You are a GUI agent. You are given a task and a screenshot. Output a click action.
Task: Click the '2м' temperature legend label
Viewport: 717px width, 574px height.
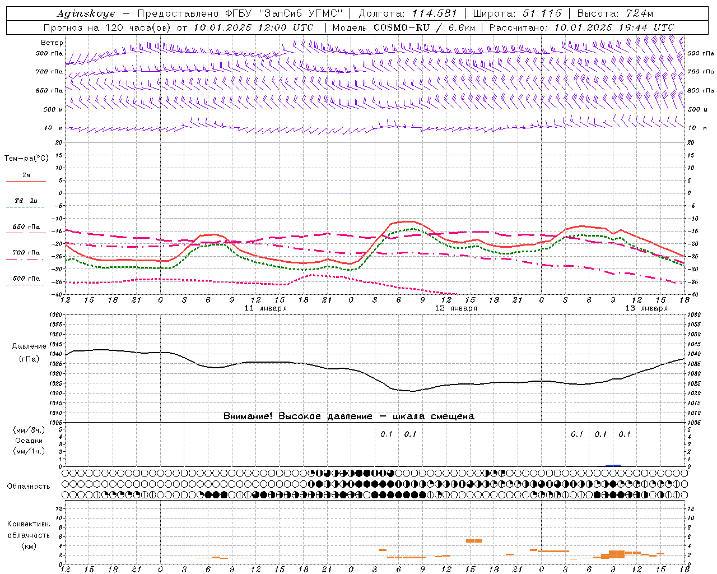pyautogui.click(x=26, y=175)
